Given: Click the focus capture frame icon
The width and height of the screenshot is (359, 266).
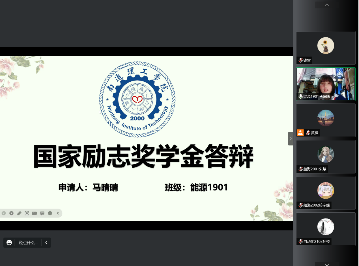Looking at the screenshot, I should click(27, 213).
